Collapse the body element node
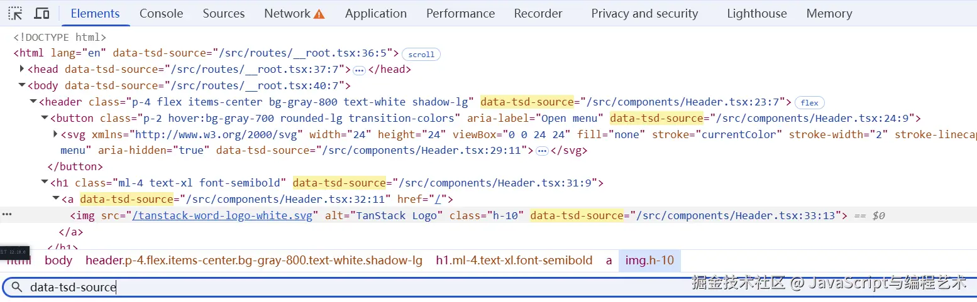Viewport: 977px width, 302px height. coord(23,85)
